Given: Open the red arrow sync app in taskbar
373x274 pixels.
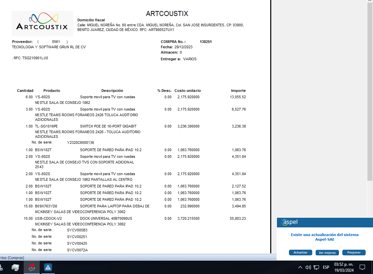Looking at the screenshot, I should [x=32, y=267].
